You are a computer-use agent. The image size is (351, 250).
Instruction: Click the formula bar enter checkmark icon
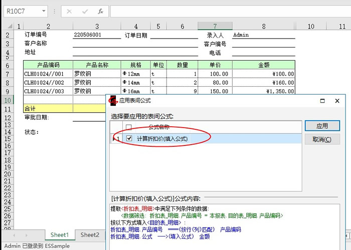(84, 11)
